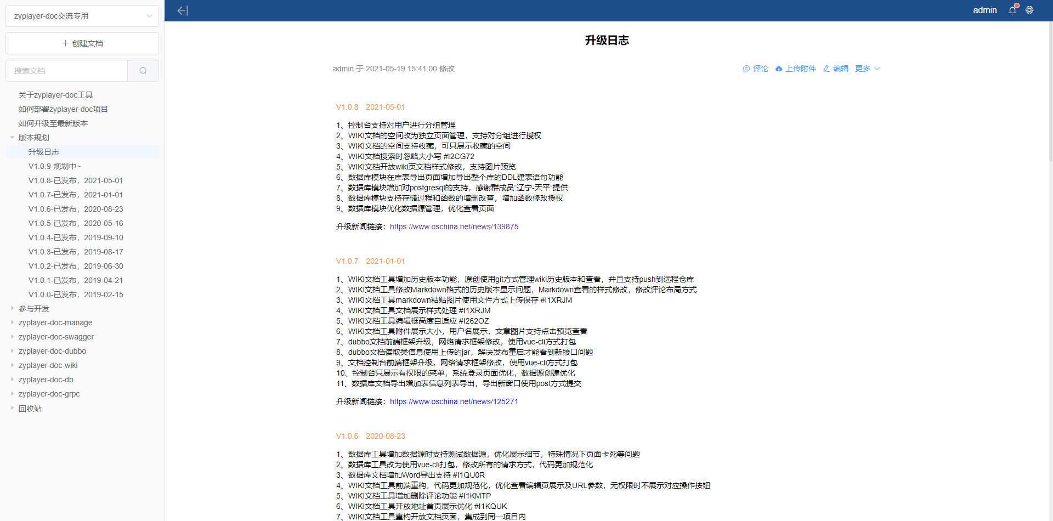The width and height of the screenshot is (1053, 521).
Task: Open V1.0.9-规划中~ document
Action: [55, 166]
